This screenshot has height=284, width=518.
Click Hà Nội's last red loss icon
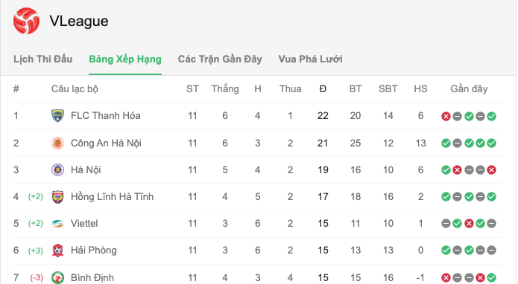pyautogui.click(x=492, y=170)
